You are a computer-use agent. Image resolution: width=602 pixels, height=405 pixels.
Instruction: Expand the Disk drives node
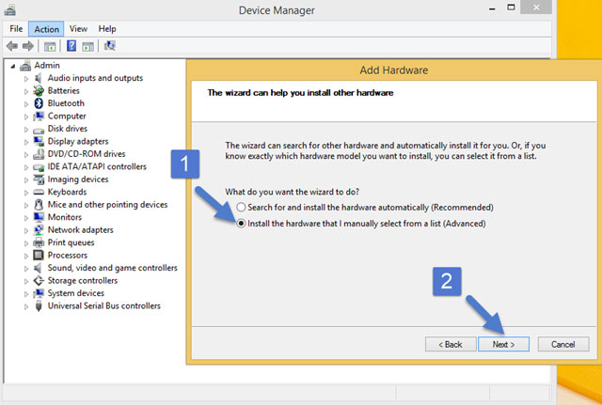click(26, 130)
